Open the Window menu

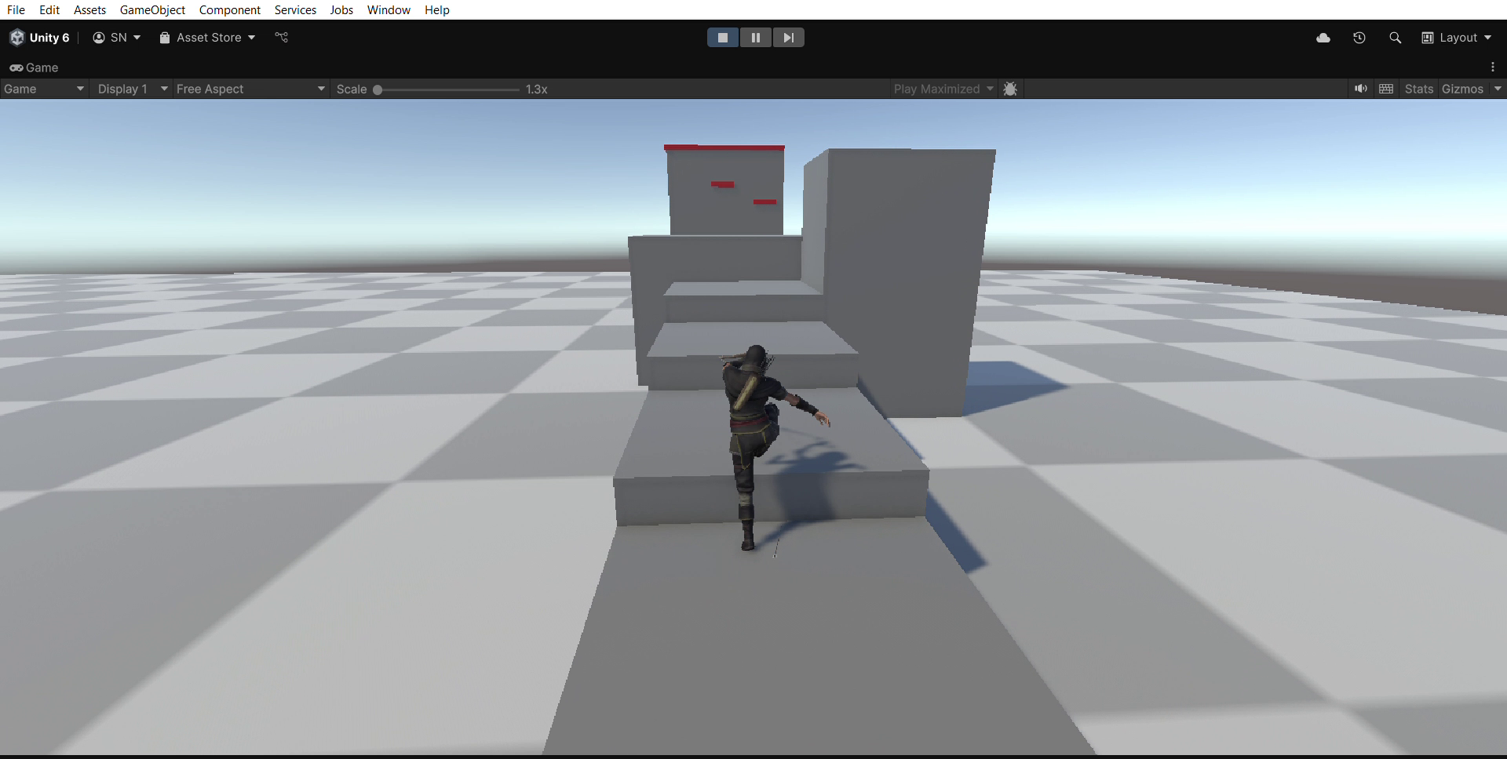[389, 9]
